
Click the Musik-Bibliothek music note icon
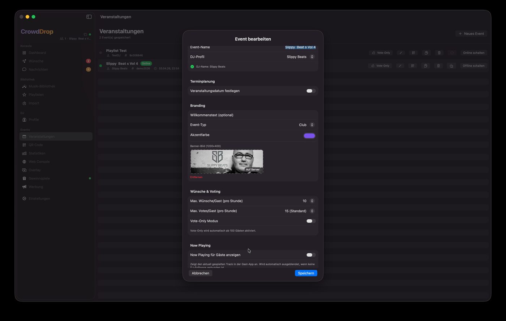[x=24, y=86]
